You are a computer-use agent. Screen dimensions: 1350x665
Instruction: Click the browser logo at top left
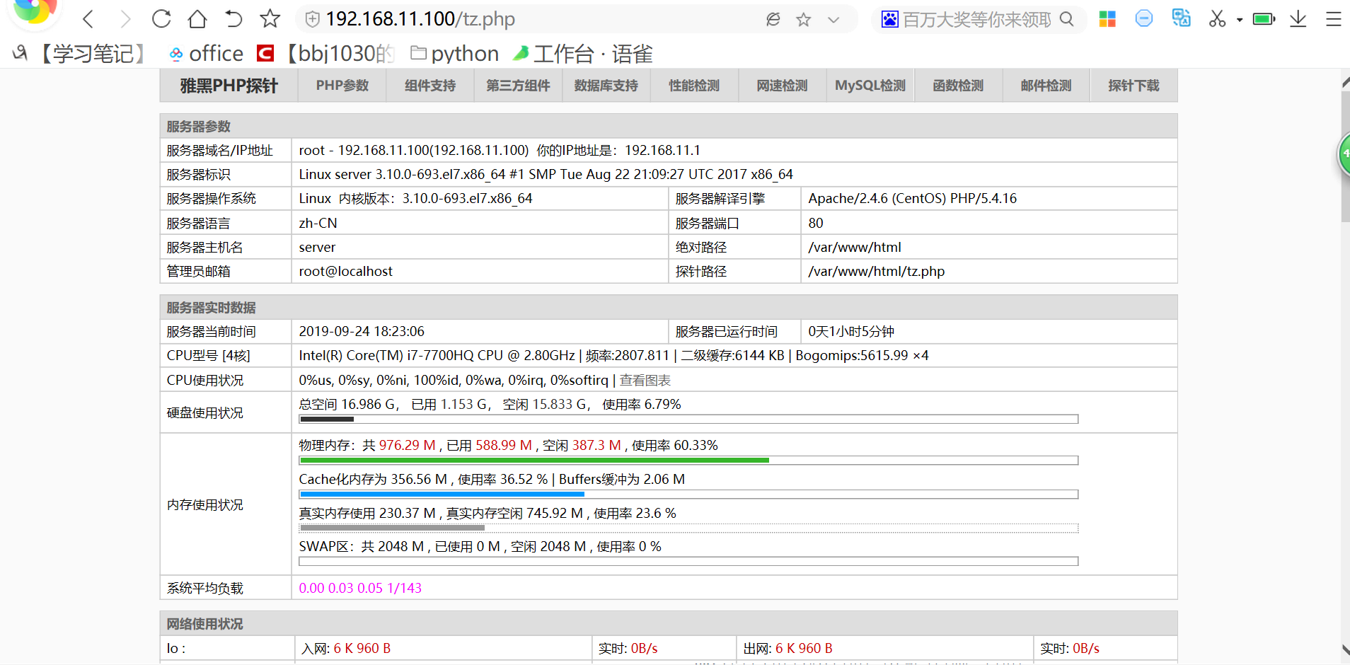pyautogui.click(x=35, y=11)
